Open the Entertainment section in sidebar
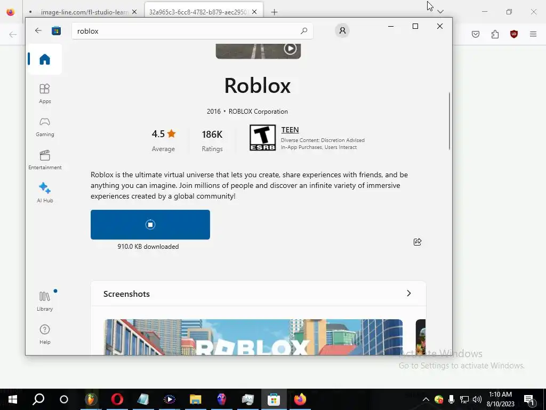 pos(45,160)
